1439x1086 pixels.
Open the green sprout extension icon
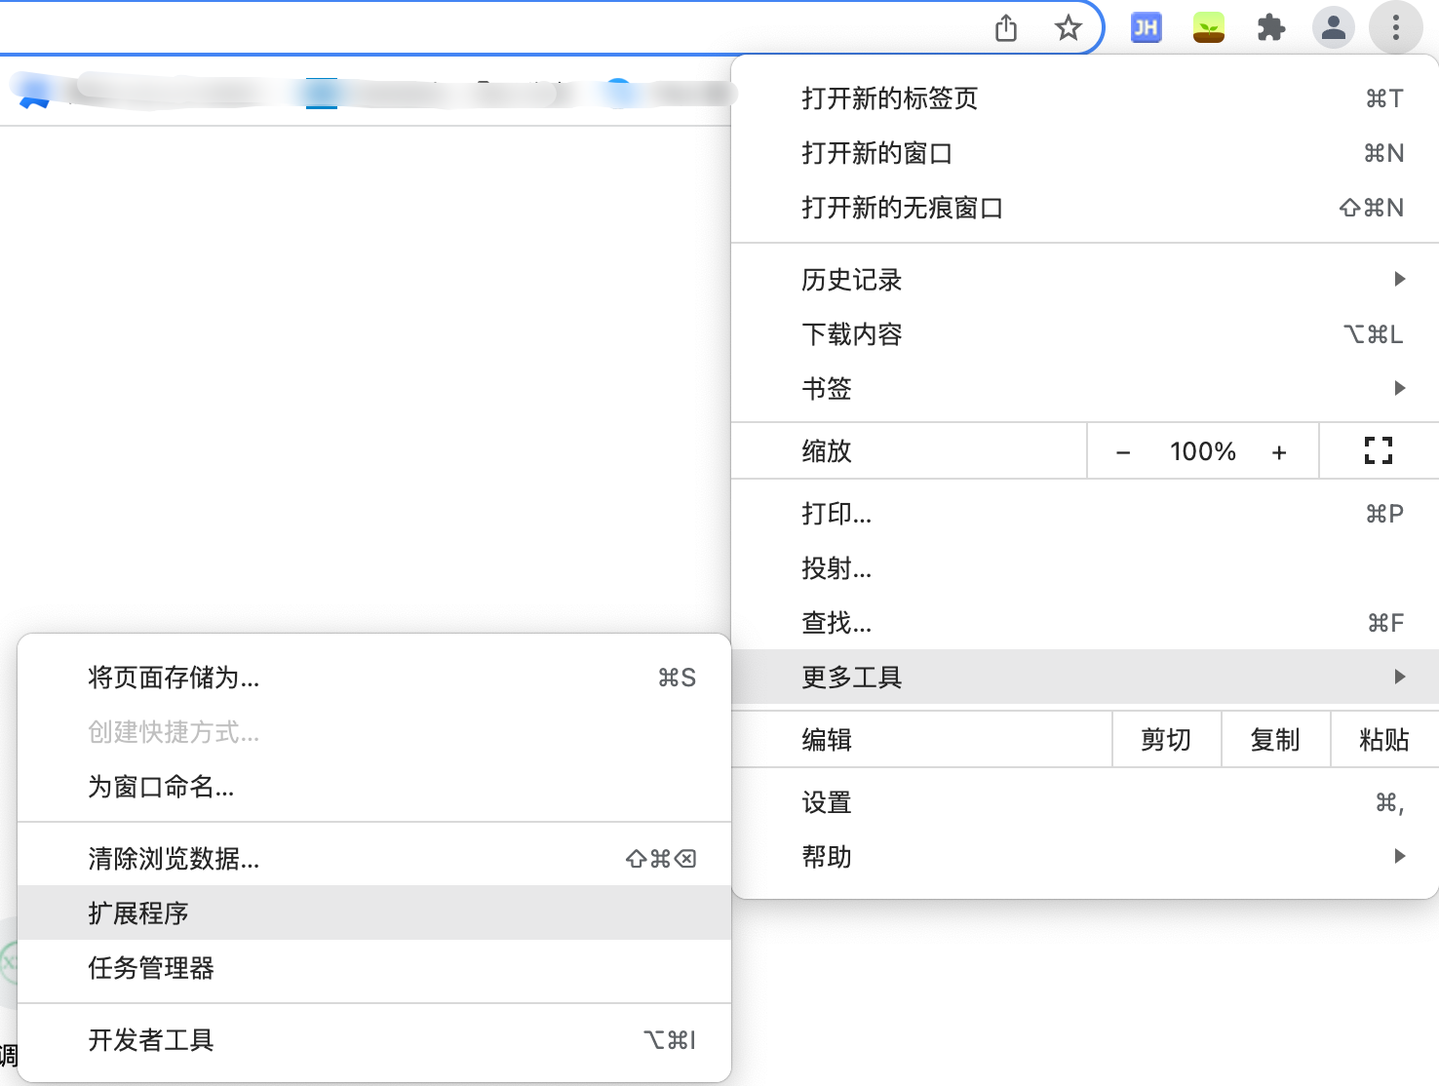1209,27
